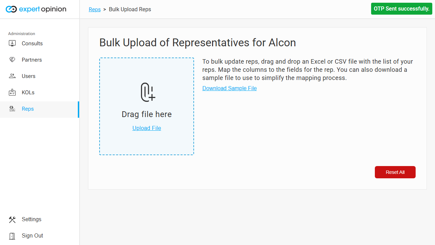
Task: Click the Upload File link
Action: (147, 128)
